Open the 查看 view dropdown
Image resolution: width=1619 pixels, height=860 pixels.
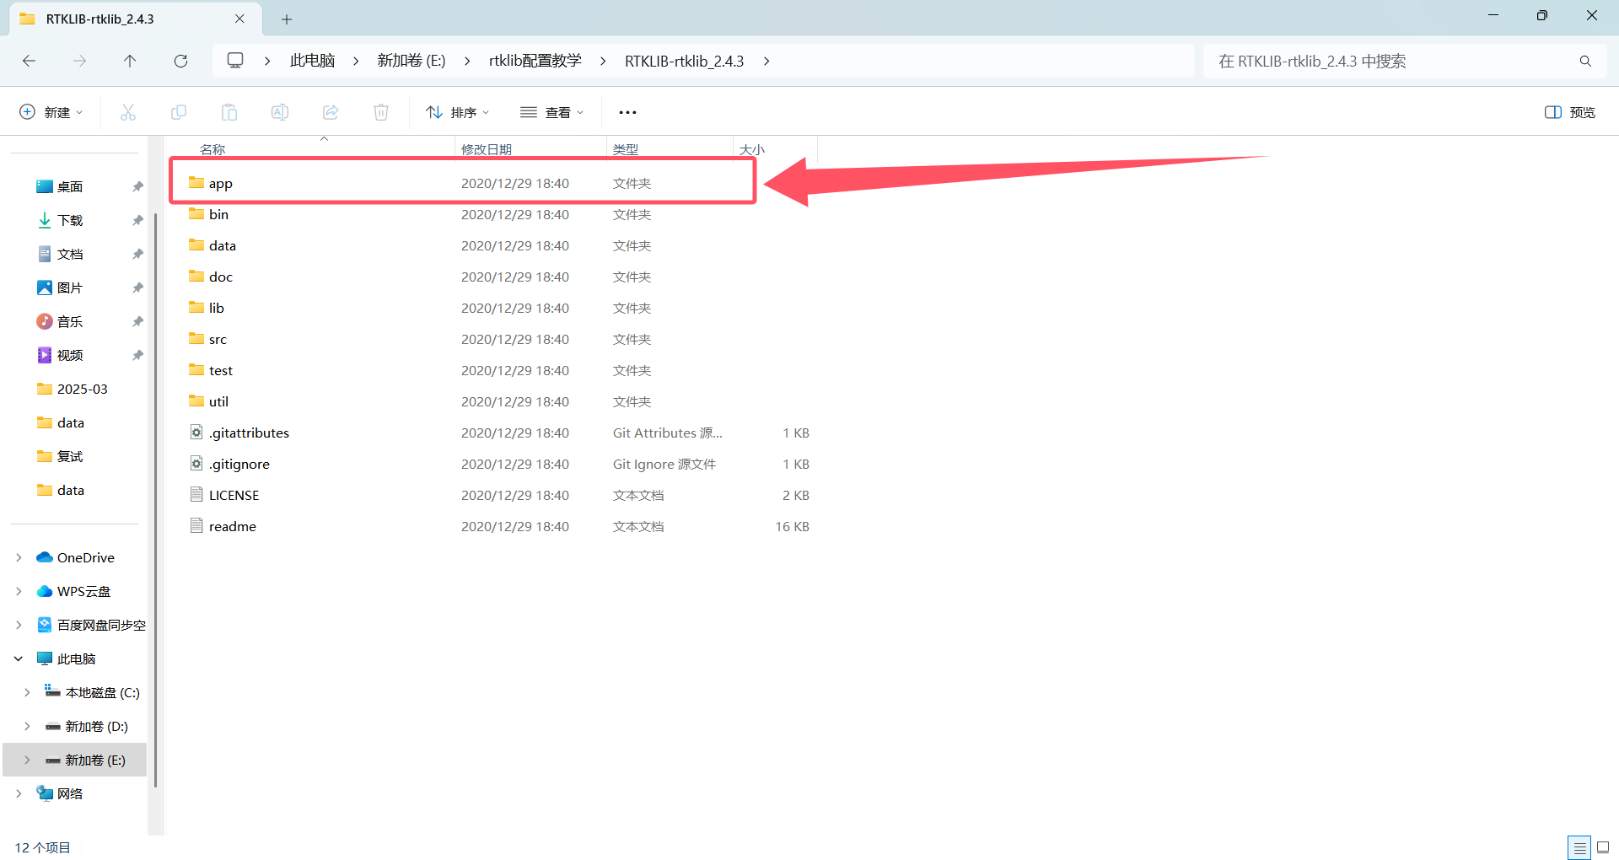pyautogui.click(x=552, y=111)
